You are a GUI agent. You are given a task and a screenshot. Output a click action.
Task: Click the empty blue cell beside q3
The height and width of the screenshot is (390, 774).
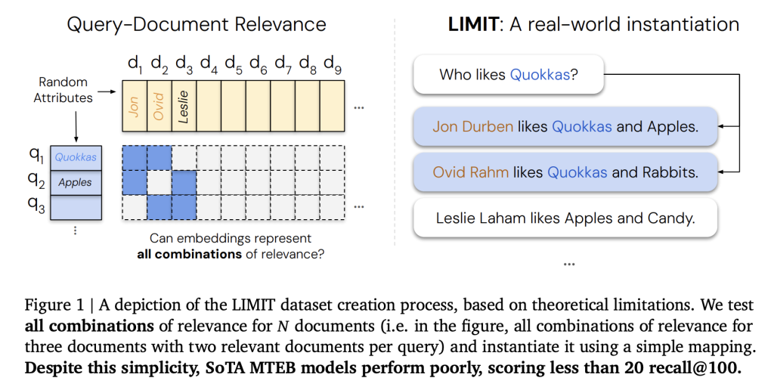(x=75, y=207)
